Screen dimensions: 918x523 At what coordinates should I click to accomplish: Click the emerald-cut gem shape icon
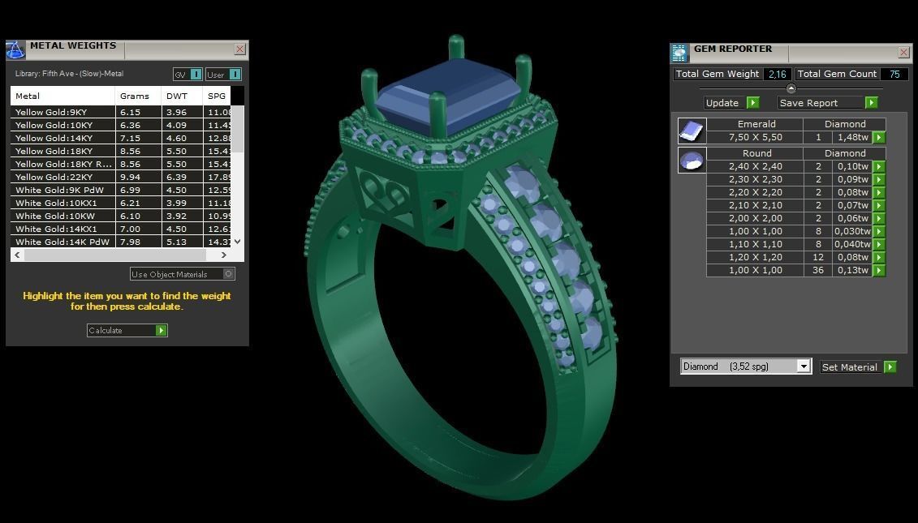[x=692, y=131]
